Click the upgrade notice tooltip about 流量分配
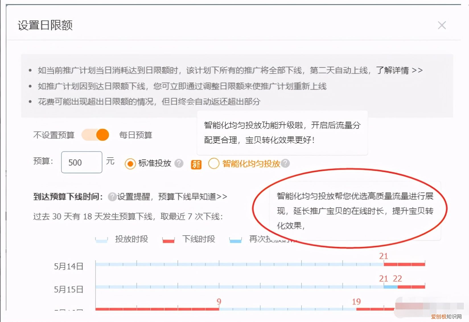The width and height of the screenshot is (469, 322). coord(282,133)
